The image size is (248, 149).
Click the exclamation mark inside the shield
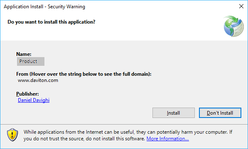(12, 135)
